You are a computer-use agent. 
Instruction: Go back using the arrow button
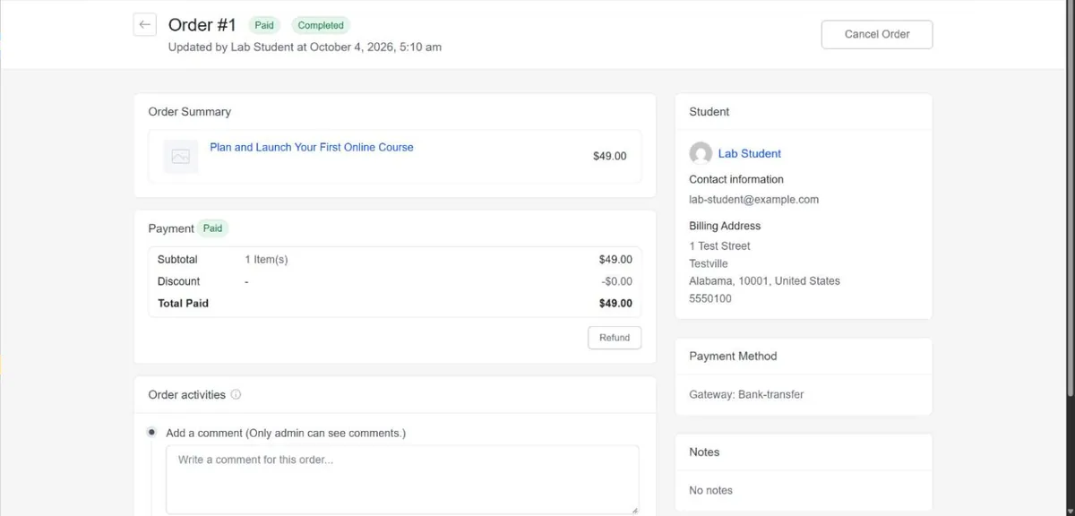[145, 24]
